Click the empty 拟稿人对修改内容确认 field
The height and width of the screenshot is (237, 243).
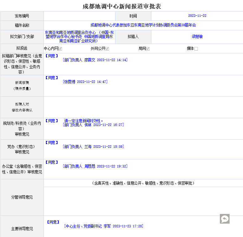143,107
